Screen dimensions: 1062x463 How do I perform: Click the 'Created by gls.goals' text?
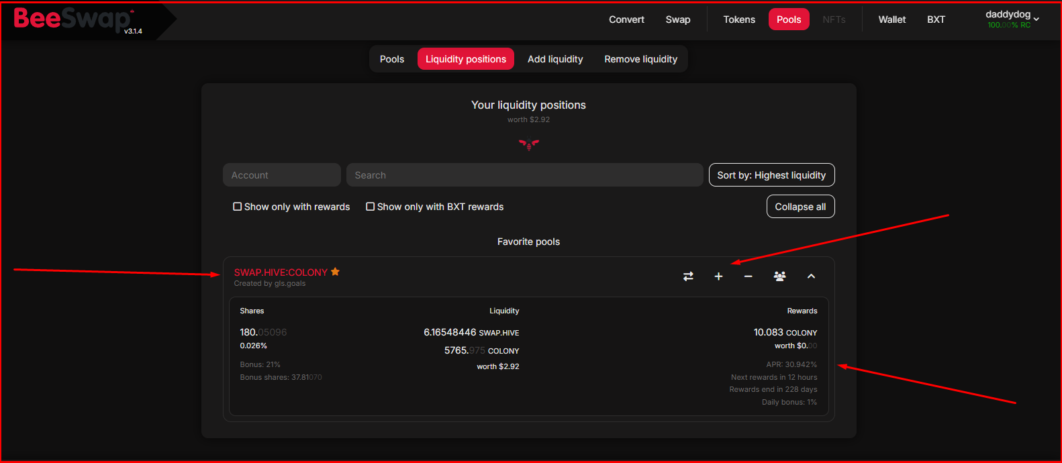tap(270, 284)
